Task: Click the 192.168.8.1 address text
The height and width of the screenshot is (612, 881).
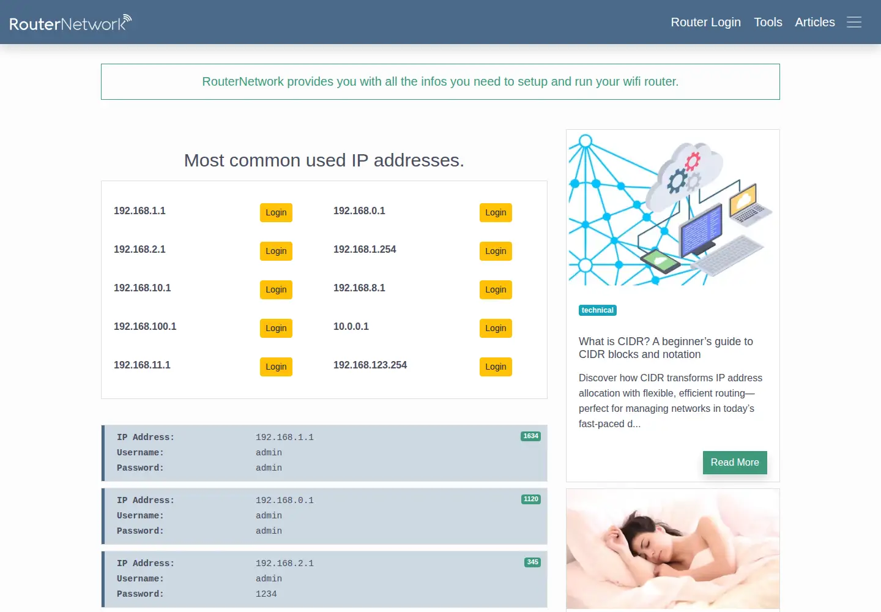Action: point(359,288)
